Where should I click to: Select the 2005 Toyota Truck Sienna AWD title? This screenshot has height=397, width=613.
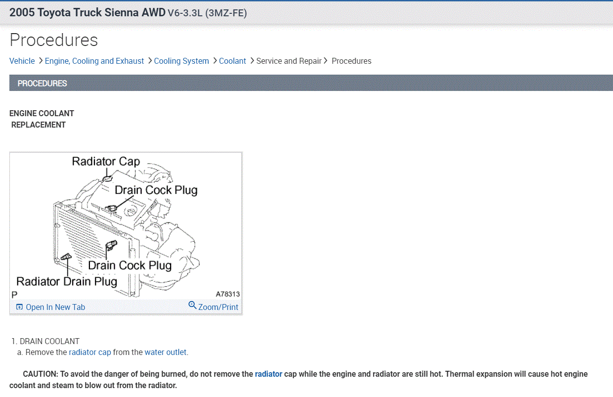coord(88,12)
